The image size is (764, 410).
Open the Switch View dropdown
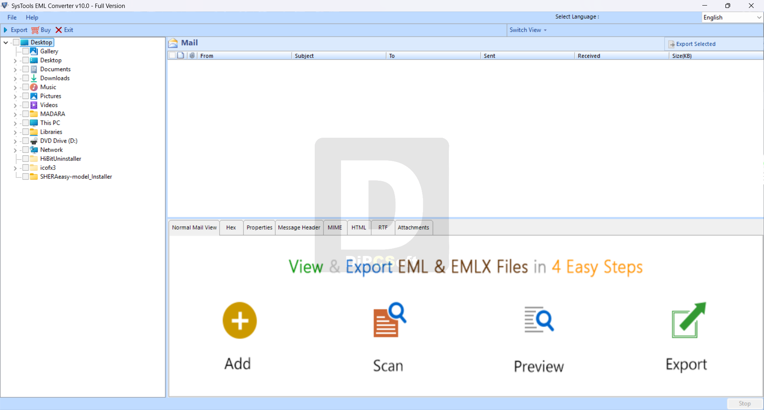tap(528, 30)
